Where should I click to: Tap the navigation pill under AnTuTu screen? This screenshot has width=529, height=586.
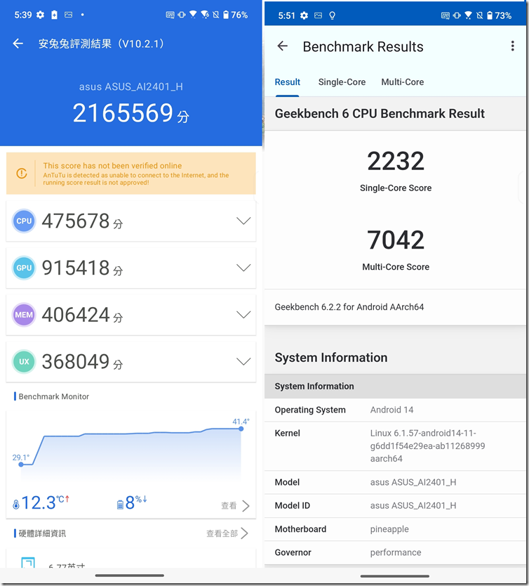click(x=130, y=575)
